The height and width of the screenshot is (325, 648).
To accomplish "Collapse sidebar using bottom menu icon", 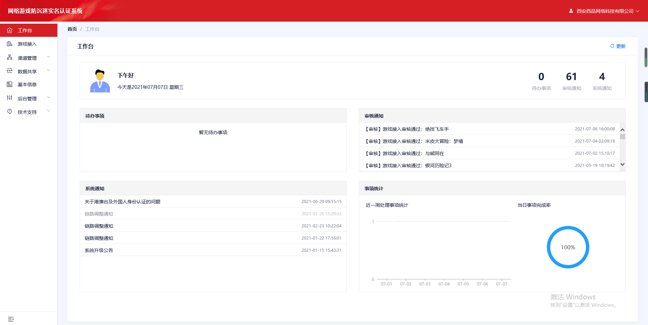I will [x=11, y=319].
